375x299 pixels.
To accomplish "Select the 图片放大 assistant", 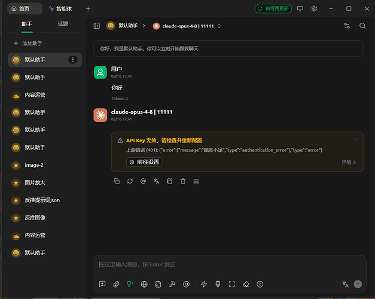I will 45,182.
